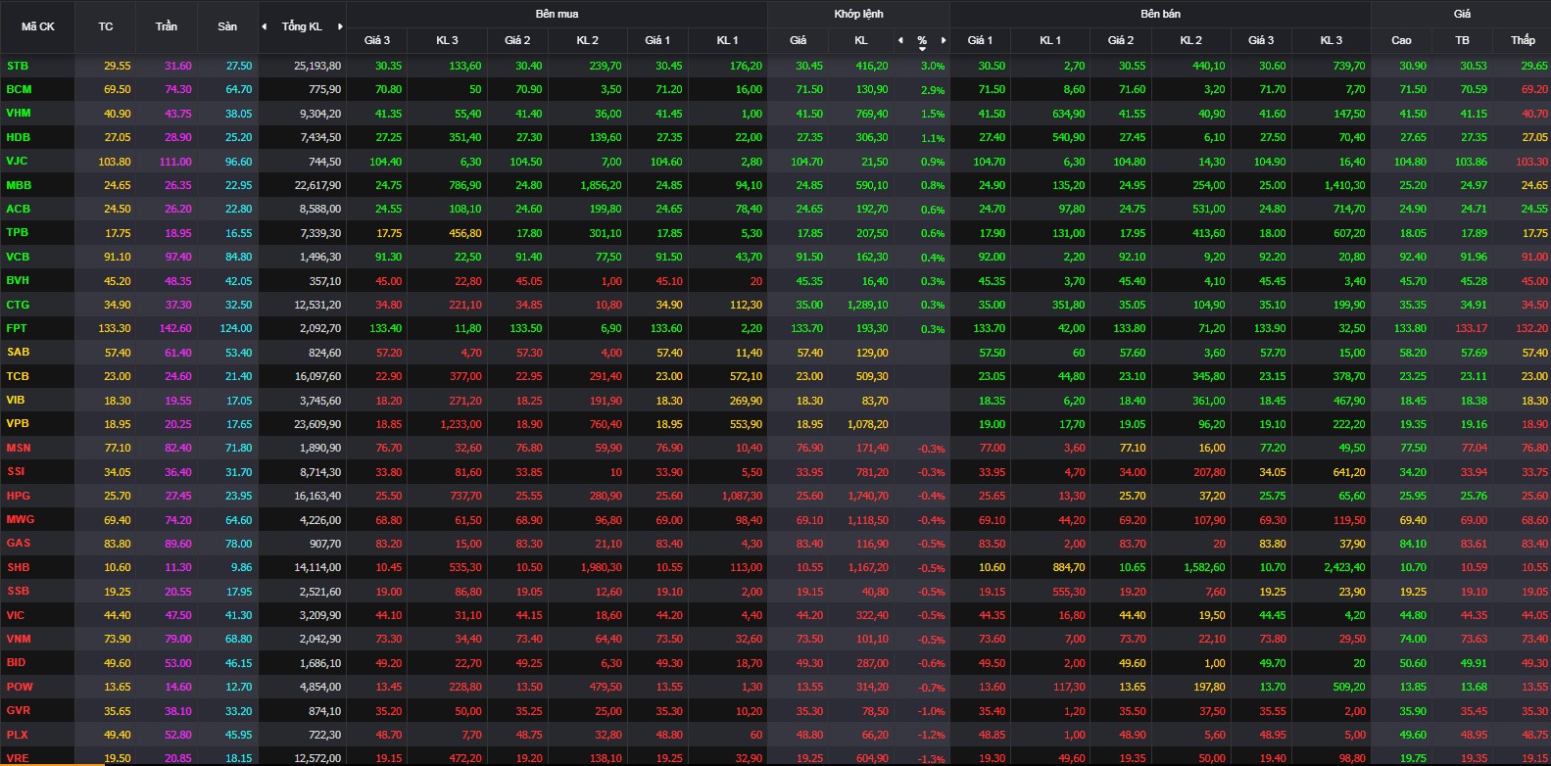Select the SSI ticker
This screenshot has width=1551, height=766.
coord(16,471)
